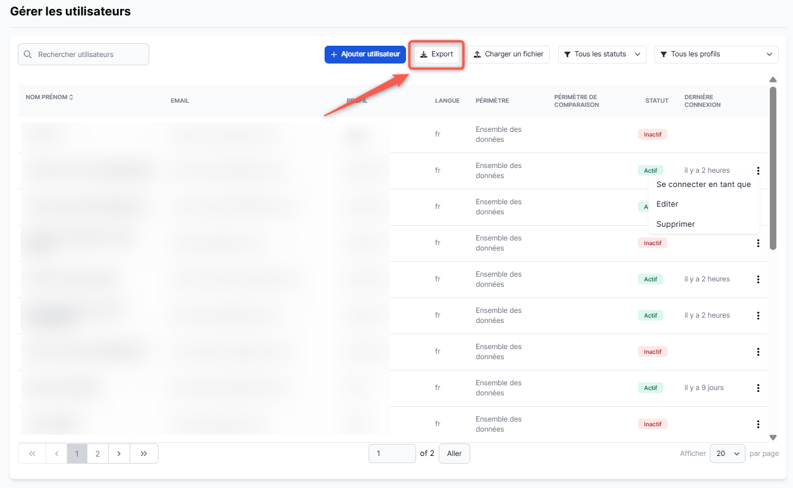The image size is (793, 488).
Task: Click the Aller button to jump page
Action: pyautogui.click(x=454, y=454)
